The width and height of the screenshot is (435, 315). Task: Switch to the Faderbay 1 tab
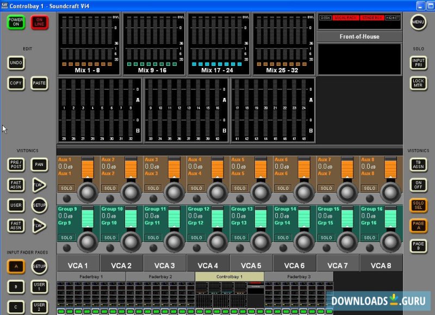click(x=91, y=277)
